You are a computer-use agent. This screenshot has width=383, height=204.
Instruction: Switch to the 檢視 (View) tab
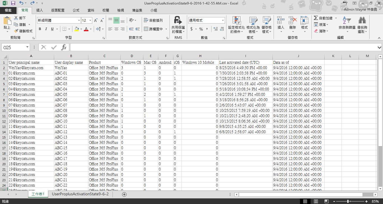pyautogui.click(x=121, y=10)
